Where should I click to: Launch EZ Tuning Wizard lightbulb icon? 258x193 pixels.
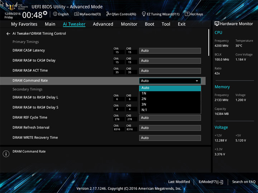point(144,14)
